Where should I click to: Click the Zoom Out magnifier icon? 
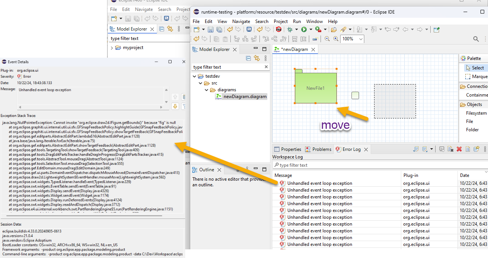point(327,39)
